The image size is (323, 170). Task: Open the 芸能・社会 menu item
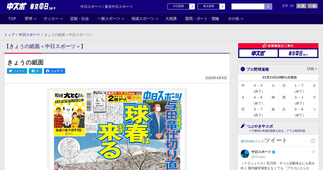79,19
